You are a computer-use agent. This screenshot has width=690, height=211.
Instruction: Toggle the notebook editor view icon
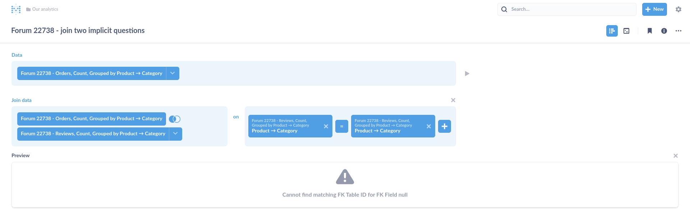612,31
